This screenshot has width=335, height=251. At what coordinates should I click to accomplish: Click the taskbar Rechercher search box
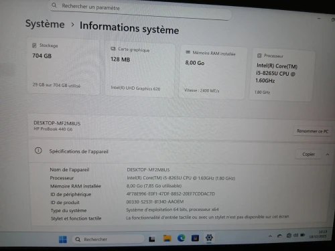[108, 239]
